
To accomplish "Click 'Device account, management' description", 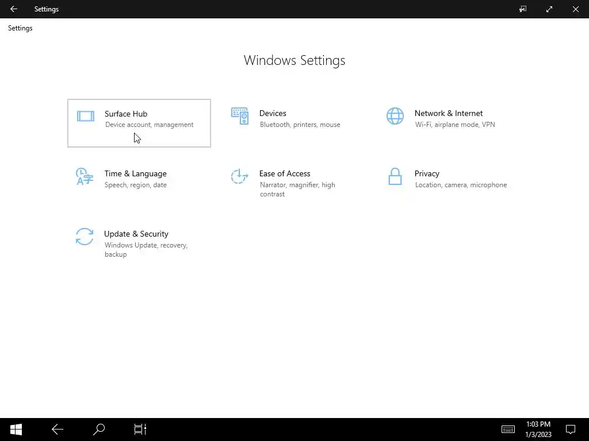I will click(149, 125).
